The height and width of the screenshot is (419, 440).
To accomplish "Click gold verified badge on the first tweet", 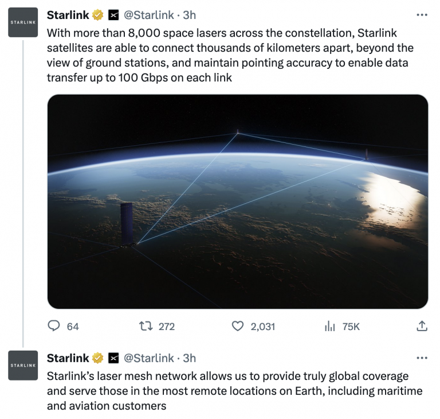I will coord(98,15).
